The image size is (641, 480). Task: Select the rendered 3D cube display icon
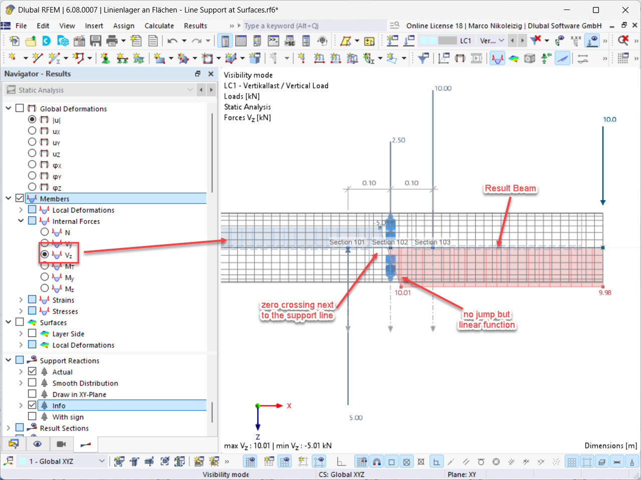529,58
